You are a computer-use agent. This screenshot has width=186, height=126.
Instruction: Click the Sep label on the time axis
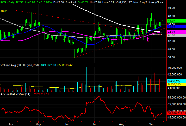152,124
